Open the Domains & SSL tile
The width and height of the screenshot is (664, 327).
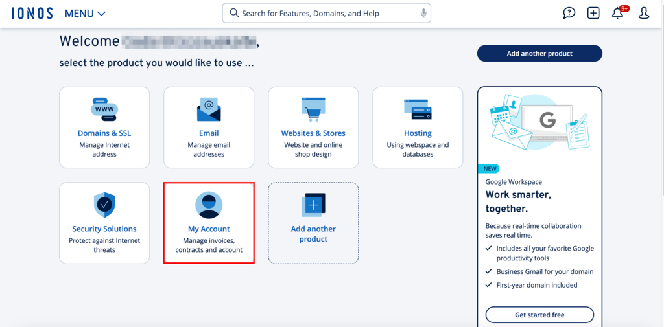[104, 128]
